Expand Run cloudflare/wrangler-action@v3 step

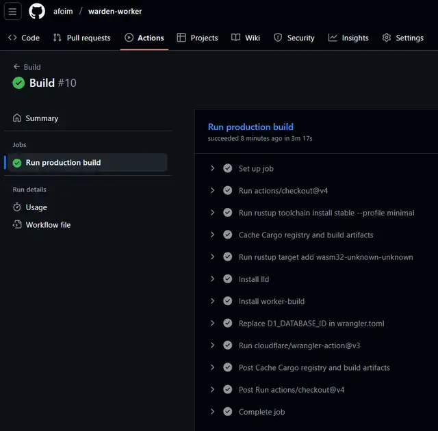[213, 345]
